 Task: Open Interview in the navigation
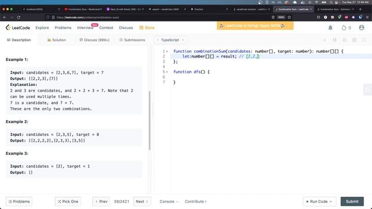click(85, 28)
